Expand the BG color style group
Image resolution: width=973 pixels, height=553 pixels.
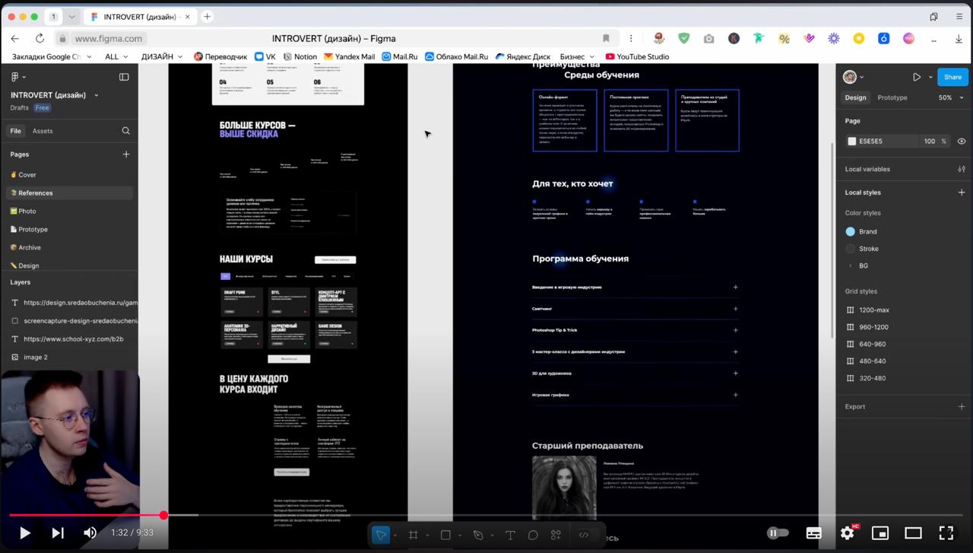850,265
